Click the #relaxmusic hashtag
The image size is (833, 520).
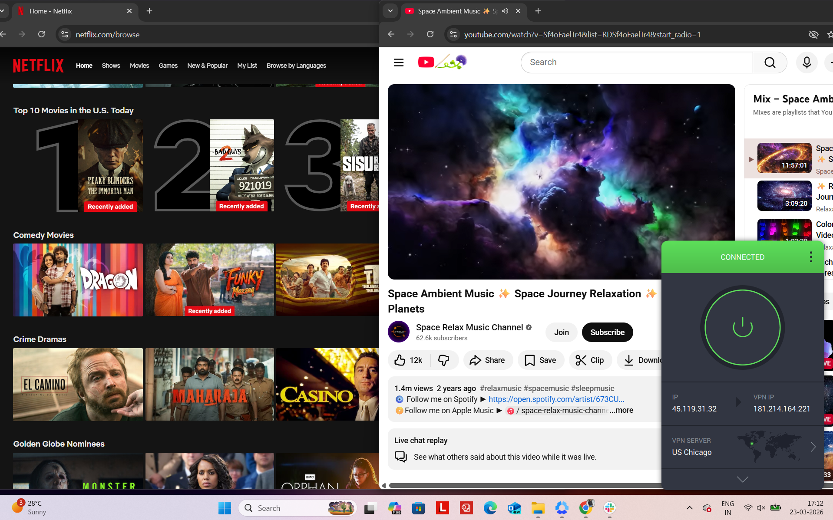click(500, 388)
